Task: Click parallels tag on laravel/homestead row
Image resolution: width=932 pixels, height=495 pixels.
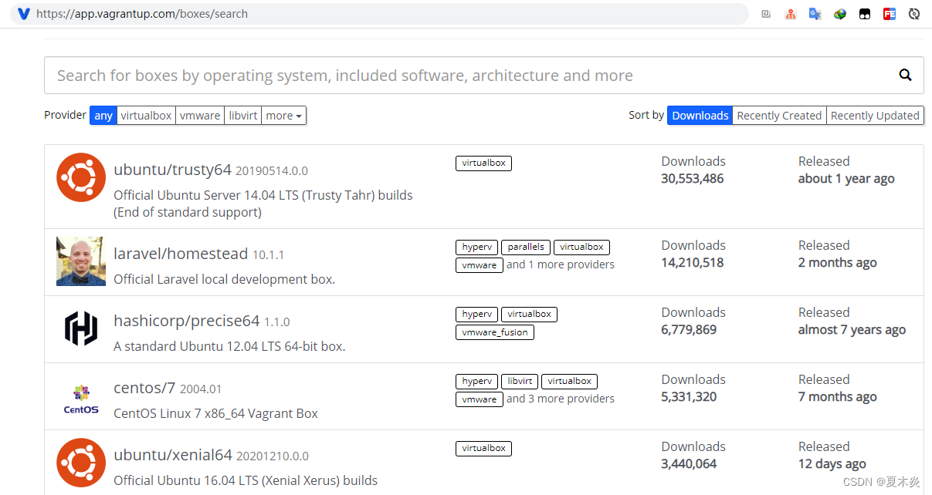Action: (525, 247)
